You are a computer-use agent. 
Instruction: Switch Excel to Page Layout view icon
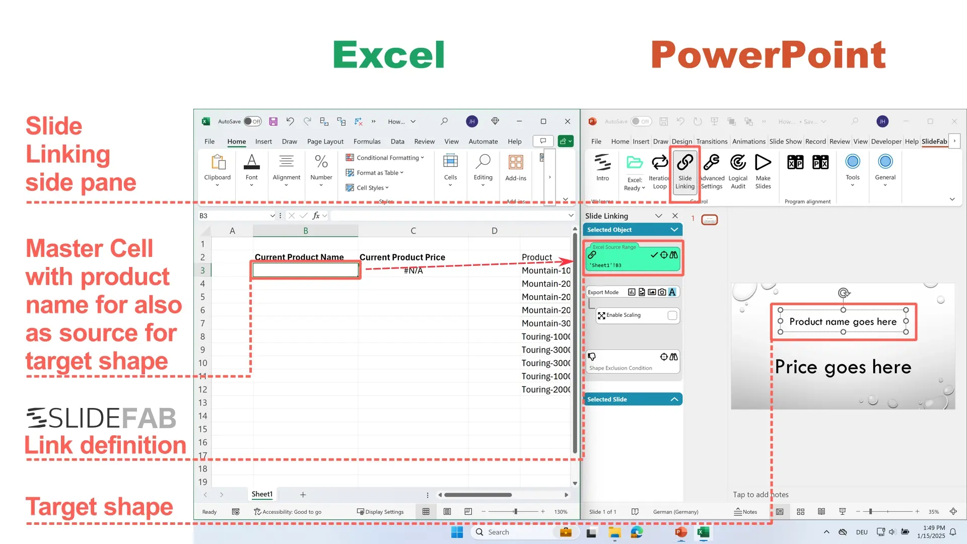click(x=447, y=511)
